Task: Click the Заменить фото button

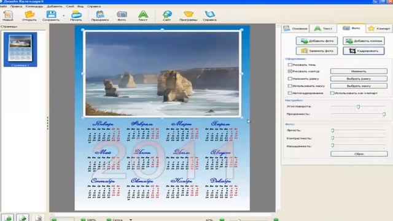Action: (317, 51)
